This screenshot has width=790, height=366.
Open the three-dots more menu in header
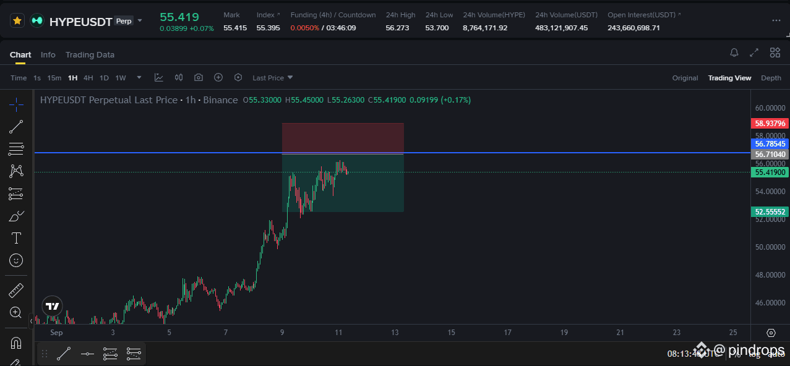pos(776,20)
